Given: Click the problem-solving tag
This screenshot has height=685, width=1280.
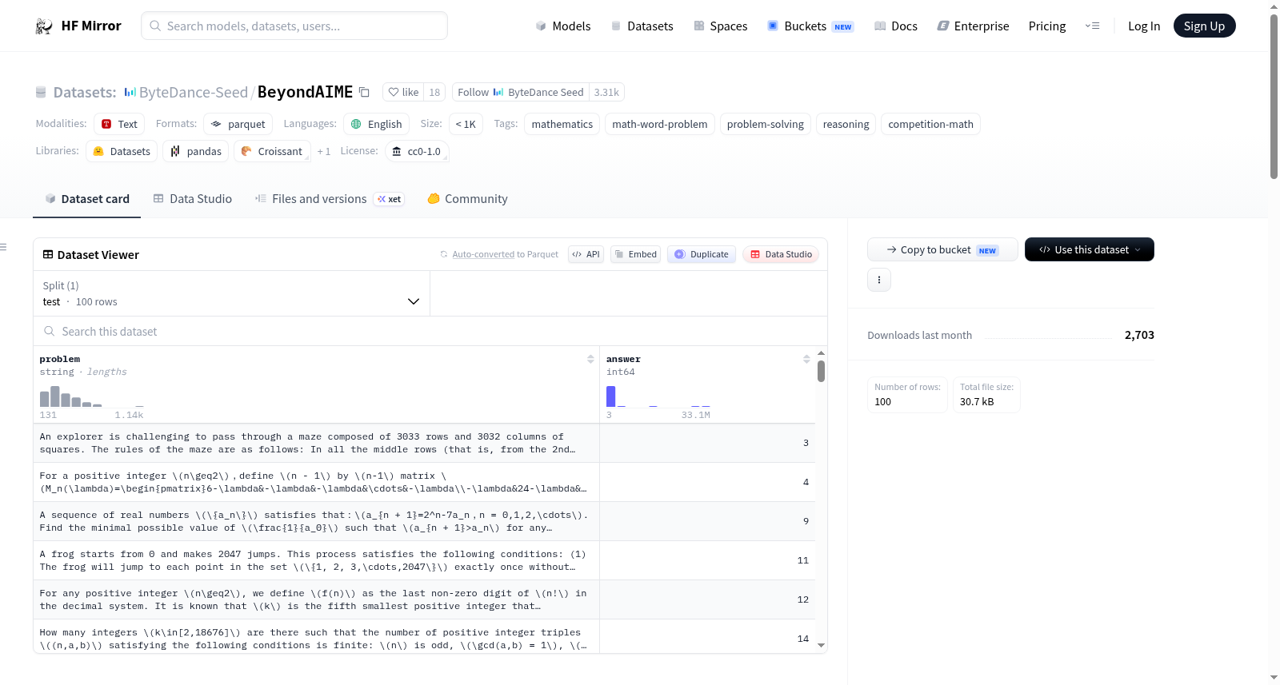Looking at the screenshot, I should [x=766, y=124].
